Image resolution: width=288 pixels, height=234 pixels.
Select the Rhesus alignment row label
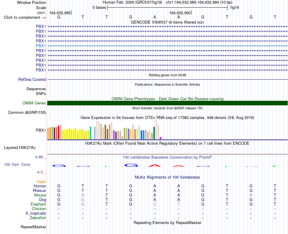click(x=39, y=190)
